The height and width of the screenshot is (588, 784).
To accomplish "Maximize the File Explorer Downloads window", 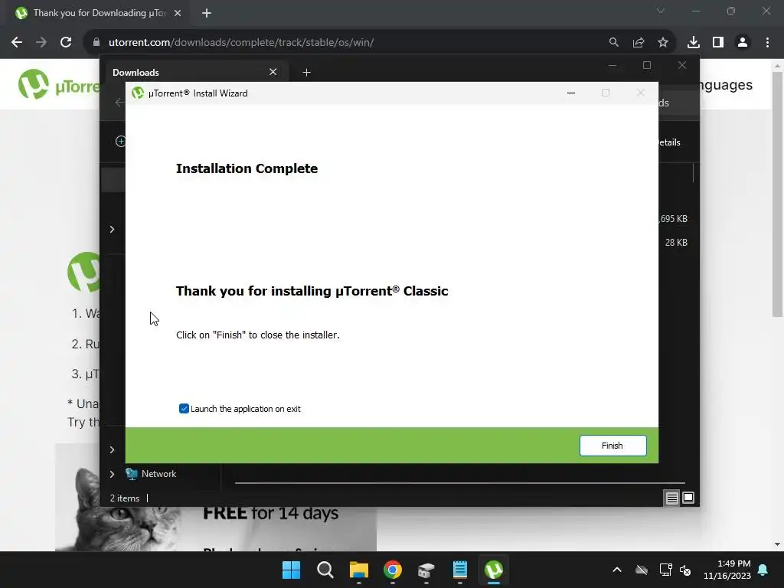I will tap(647, 66).
